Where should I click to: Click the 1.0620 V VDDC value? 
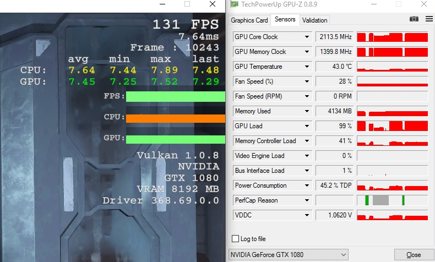point(335,215)
